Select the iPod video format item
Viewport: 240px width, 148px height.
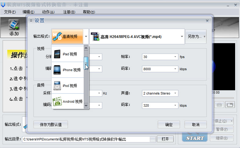click(68, 86)
